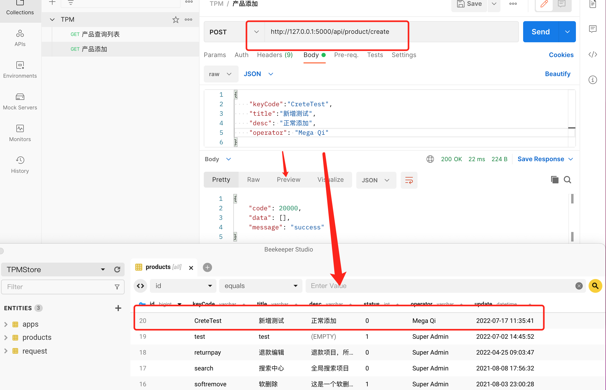Screen dimensions: 606x390
Task: Toggle the raw filter code button
Action: [140, 286]
